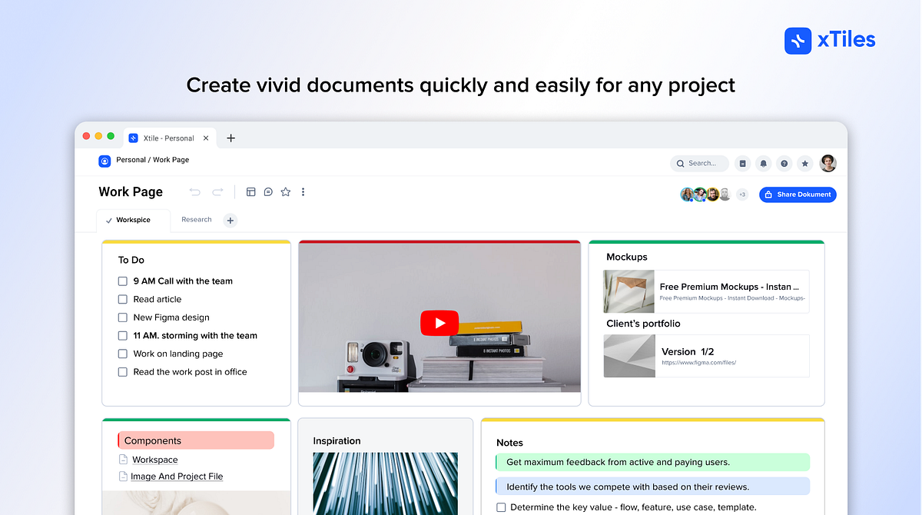
Task: Open notifications via the bell icon
Action: (x=763, y=163)
